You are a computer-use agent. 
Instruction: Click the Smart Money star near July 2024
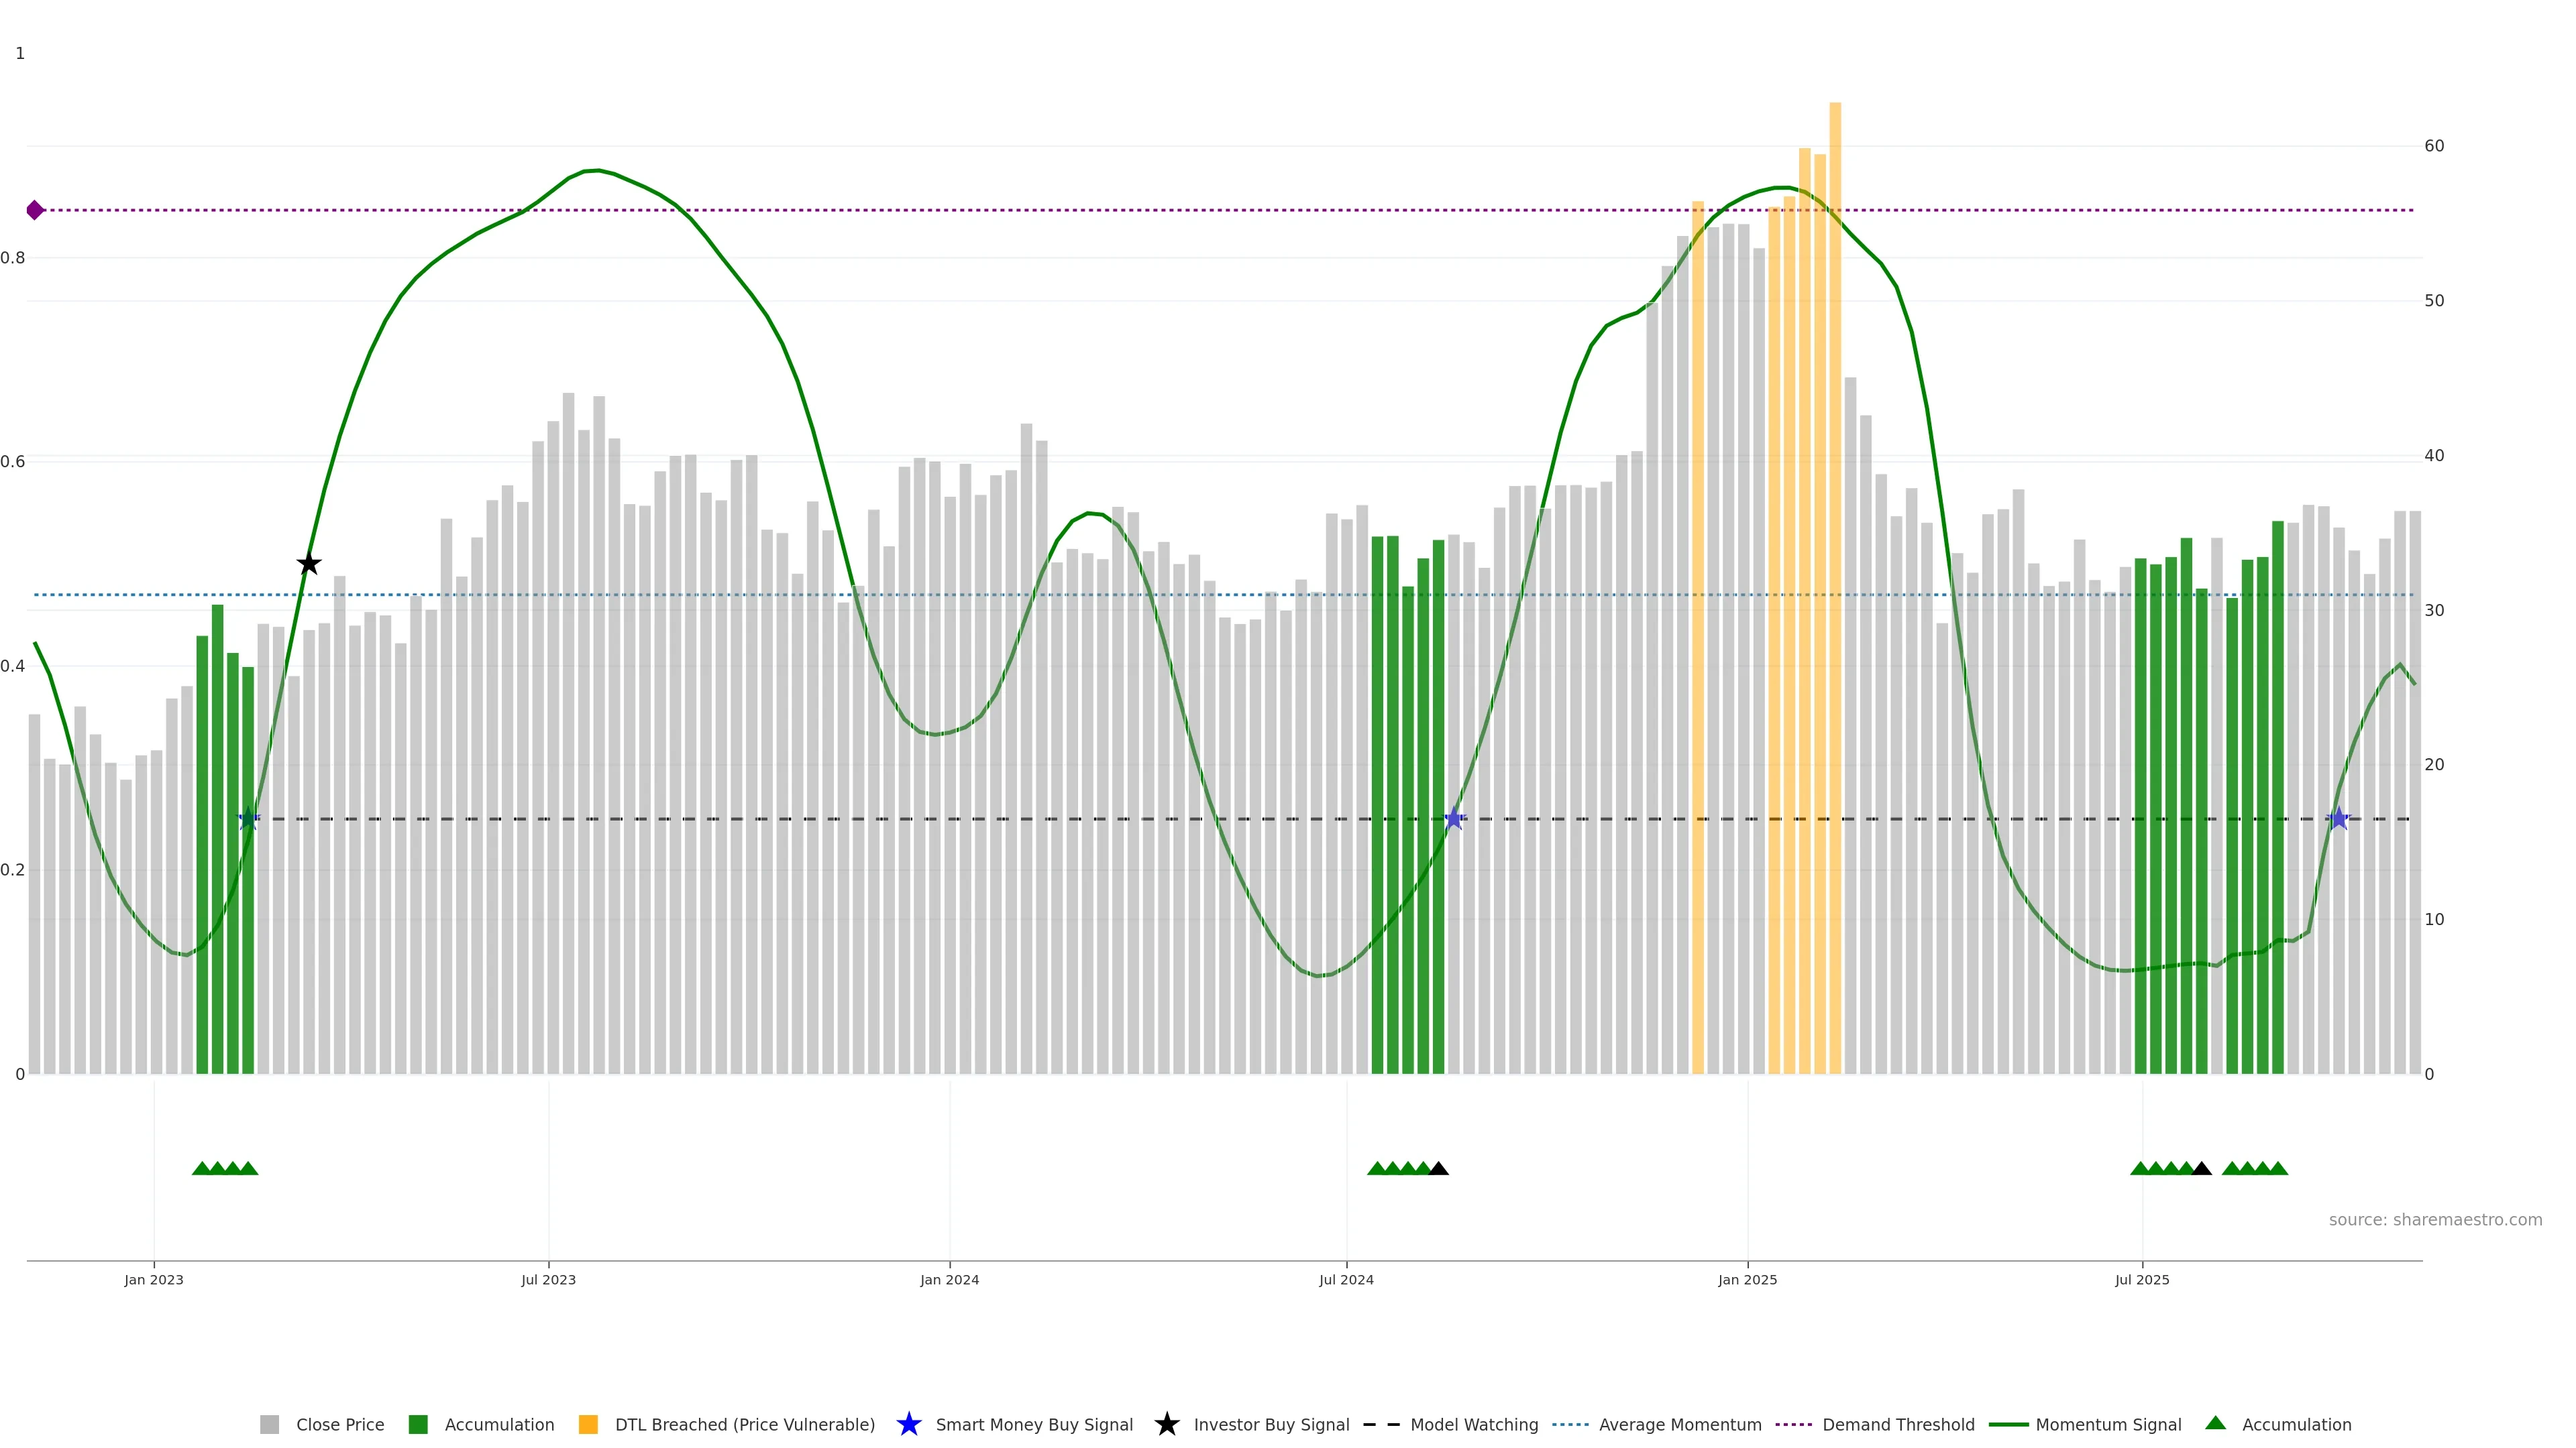[1454, 819]
